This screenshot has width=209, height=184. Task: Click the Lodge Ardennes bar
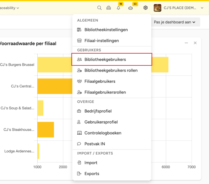[x=38, y=151]
